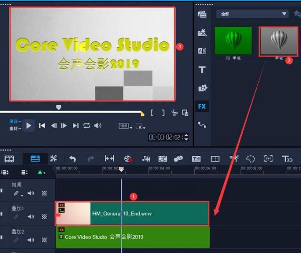The height and width of the screenshot is (253, 301).
Task: Open the FX filter library
Action: click(202, 106)
